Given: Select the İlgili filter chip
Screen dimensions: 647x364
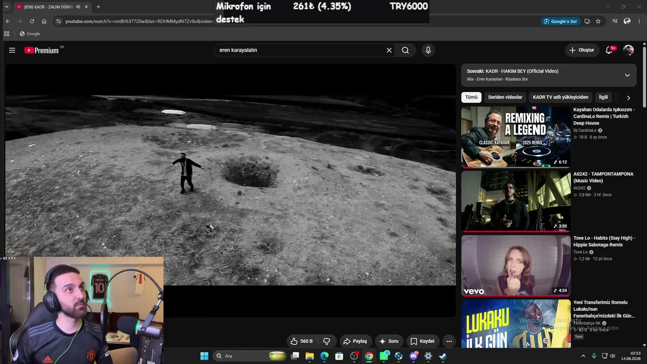Looking at the screenshot, I should [x=604, y=97].
